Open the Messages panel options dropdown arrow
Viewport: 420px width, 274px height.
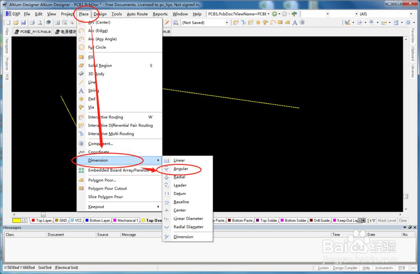(x=405, y=227)
